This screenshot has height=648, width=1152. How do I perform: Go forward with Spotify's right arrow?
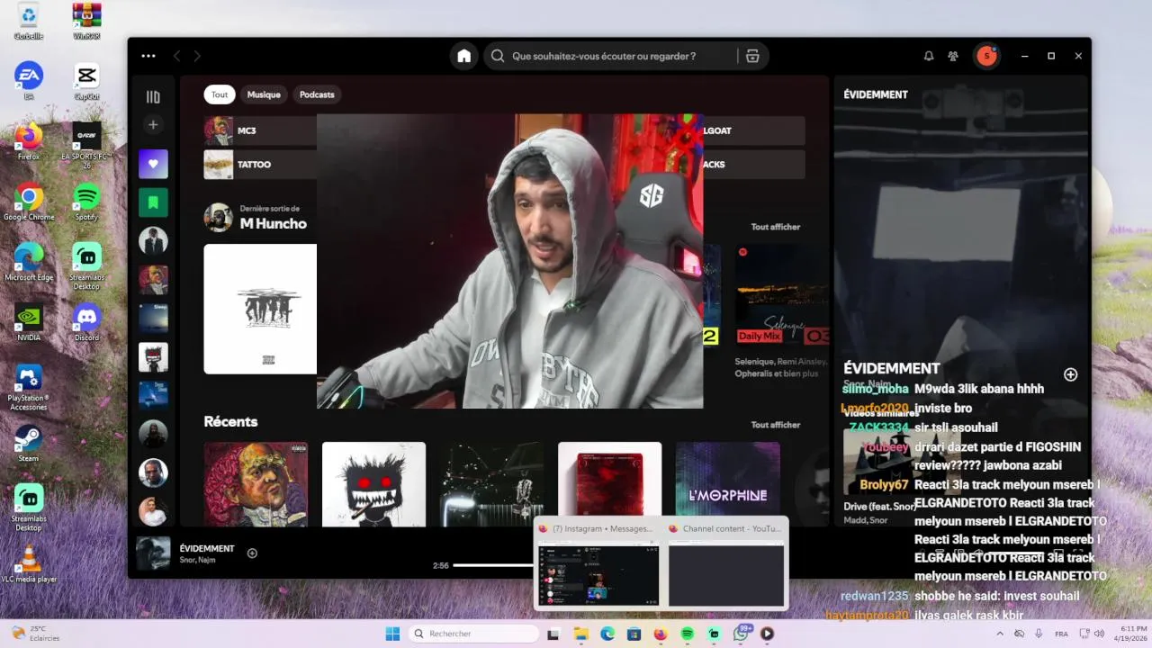(197, 56)
